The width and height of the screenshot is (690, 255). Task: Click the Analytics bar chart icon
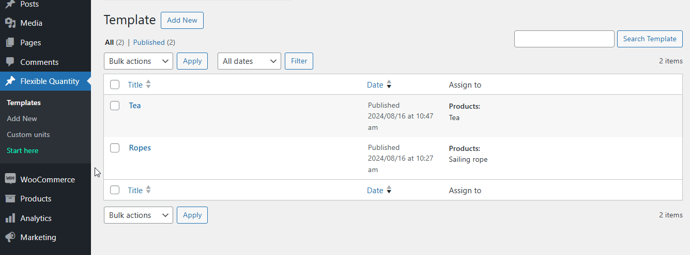pos(10,218)
